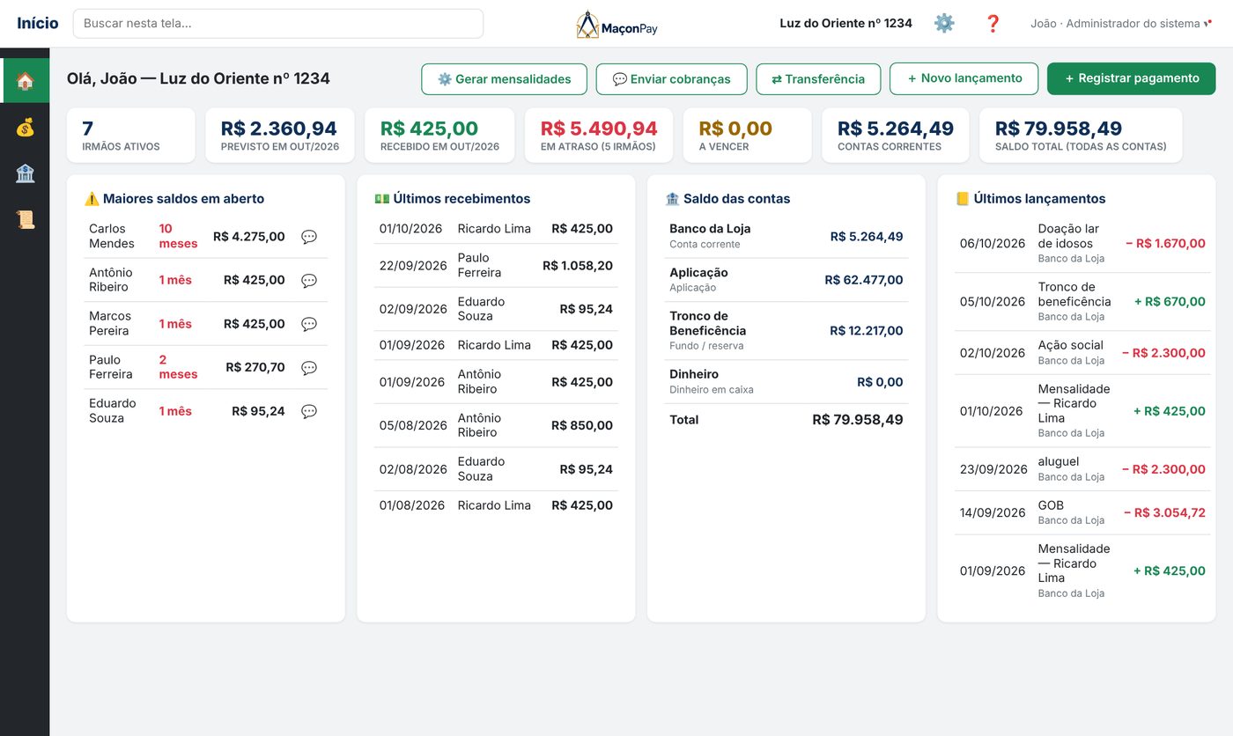Image resolution: width=1233 pixels, height=736 pixels.
Task: Open the Irmãos ativos stat card
Action: 131,136
